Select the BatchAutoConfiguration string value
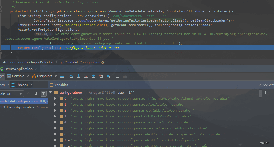Image resolution: width=274 pixels, height=147 pixels. pyautogui.click(x=131, y=116)
